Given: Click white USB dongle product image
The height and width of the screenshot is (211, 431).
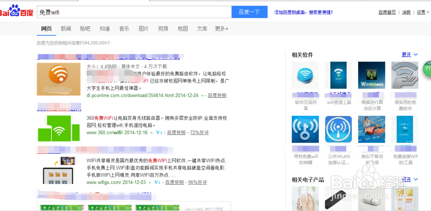Looking at the screenshot, I should pyautogui.click(x=372, y=199).
